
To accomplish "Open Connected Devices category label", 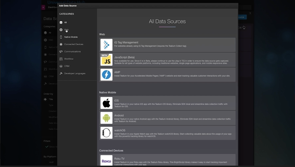I will (74, 44).
